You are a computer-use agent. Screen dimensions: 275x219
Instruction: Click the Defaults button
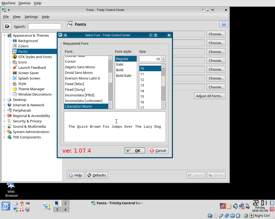[97, 175]
